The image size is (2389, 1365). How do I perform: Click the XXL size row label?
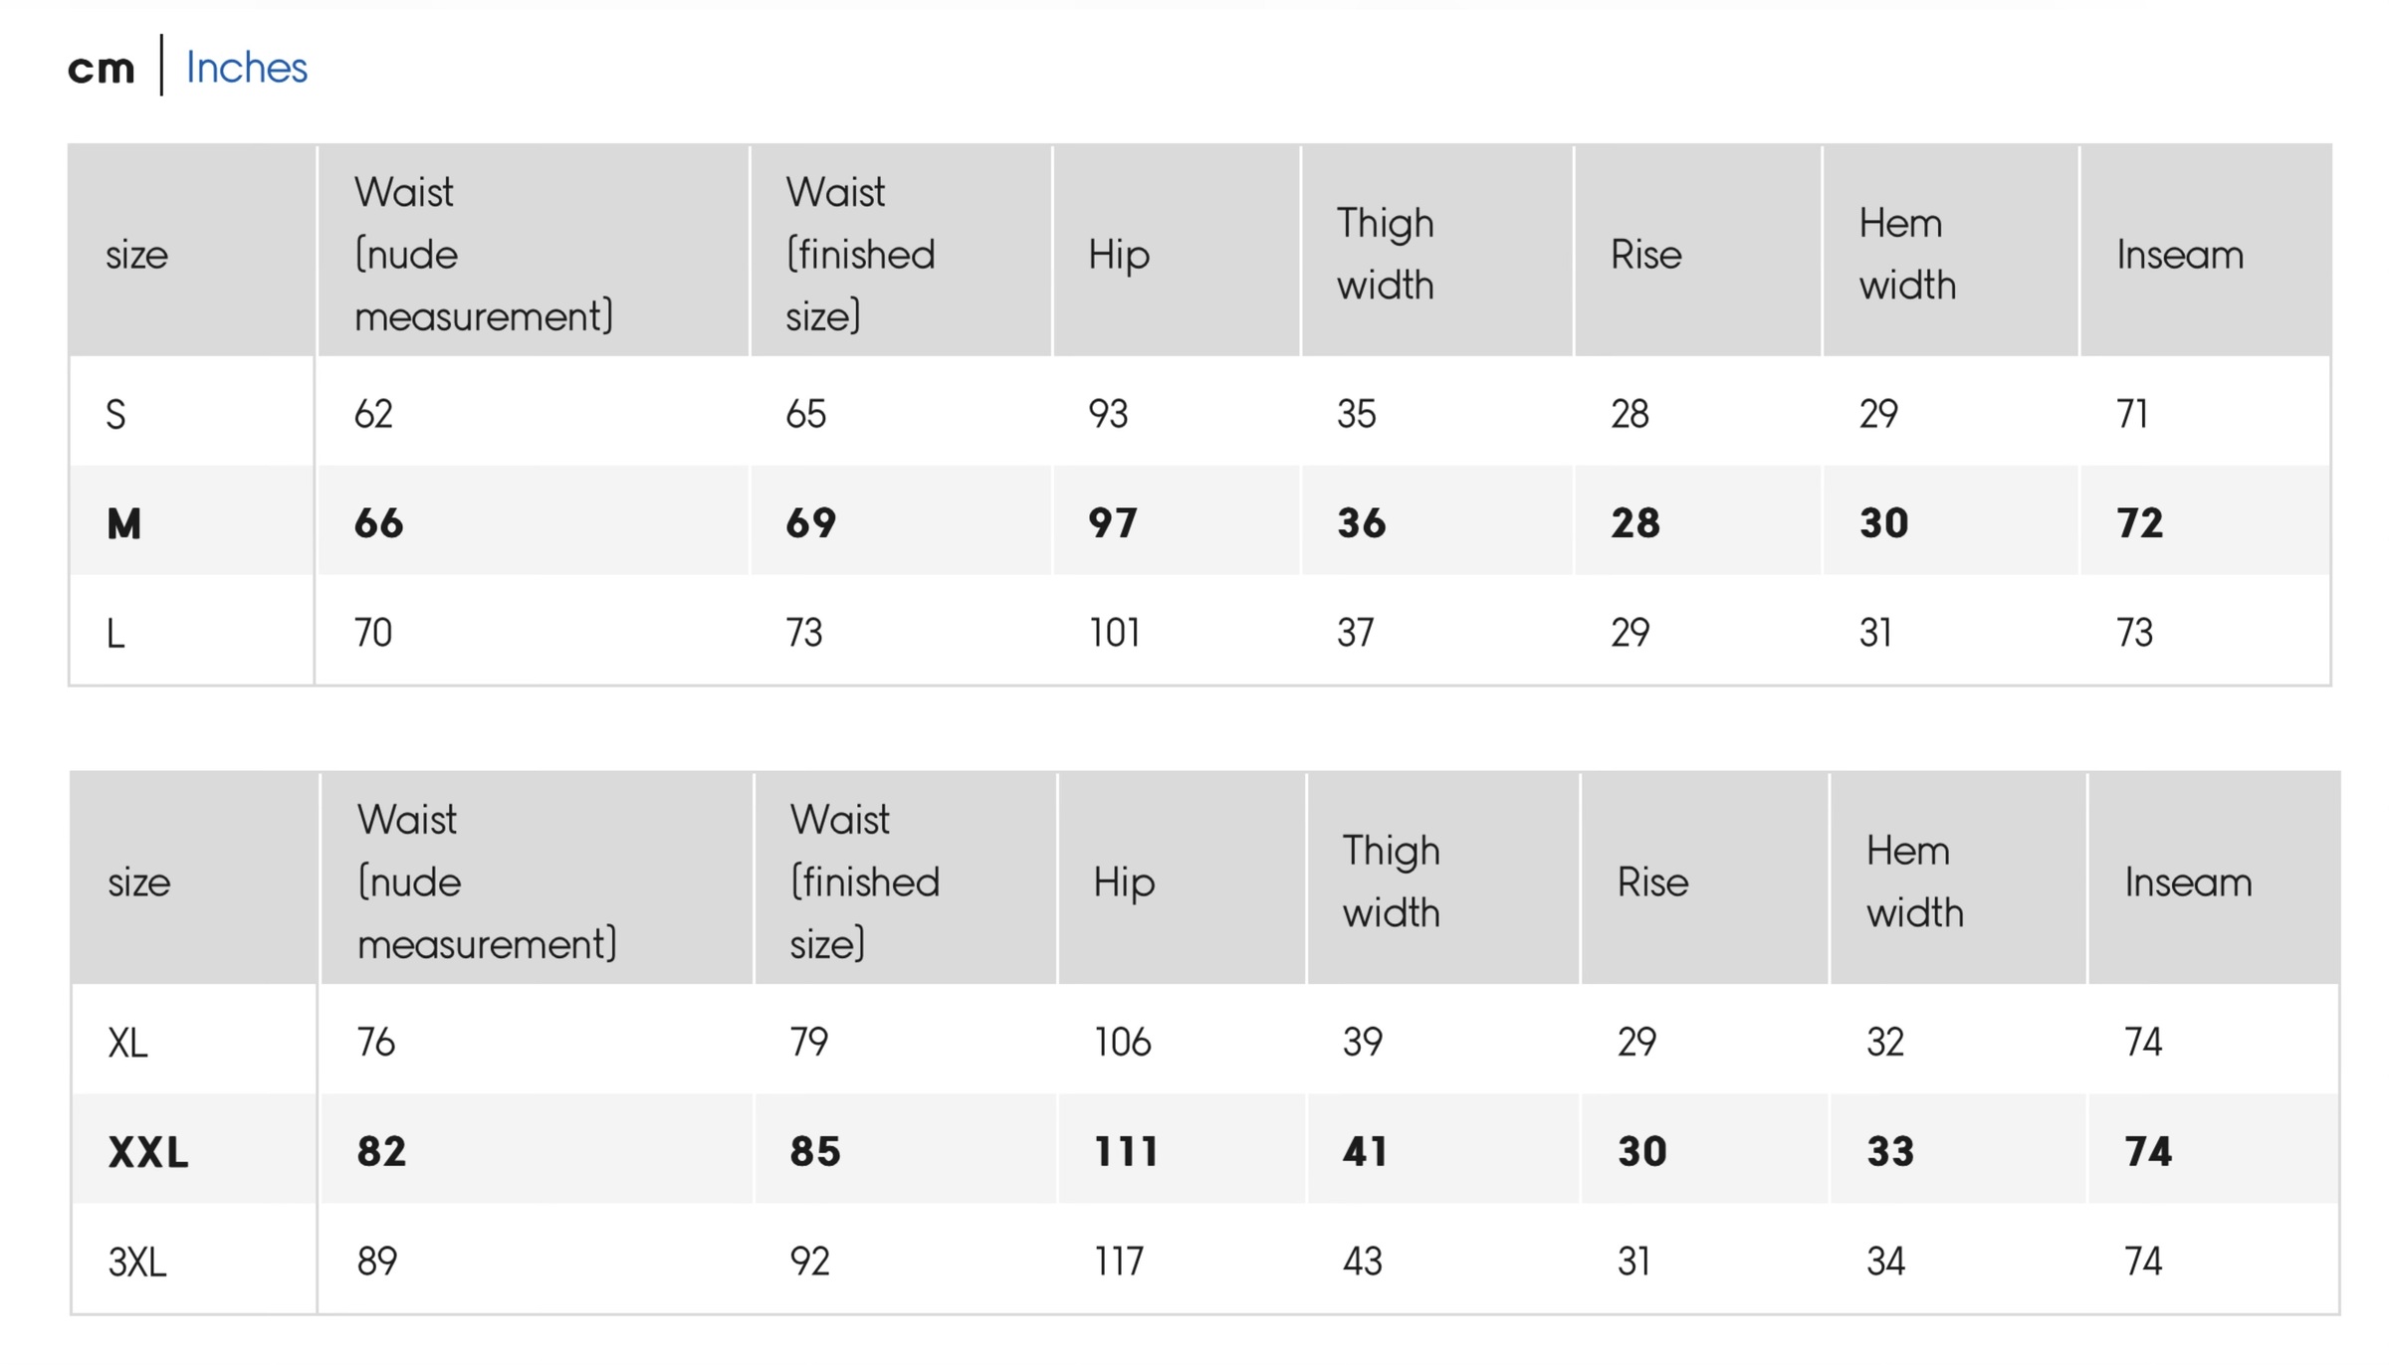coord(148,1152)
